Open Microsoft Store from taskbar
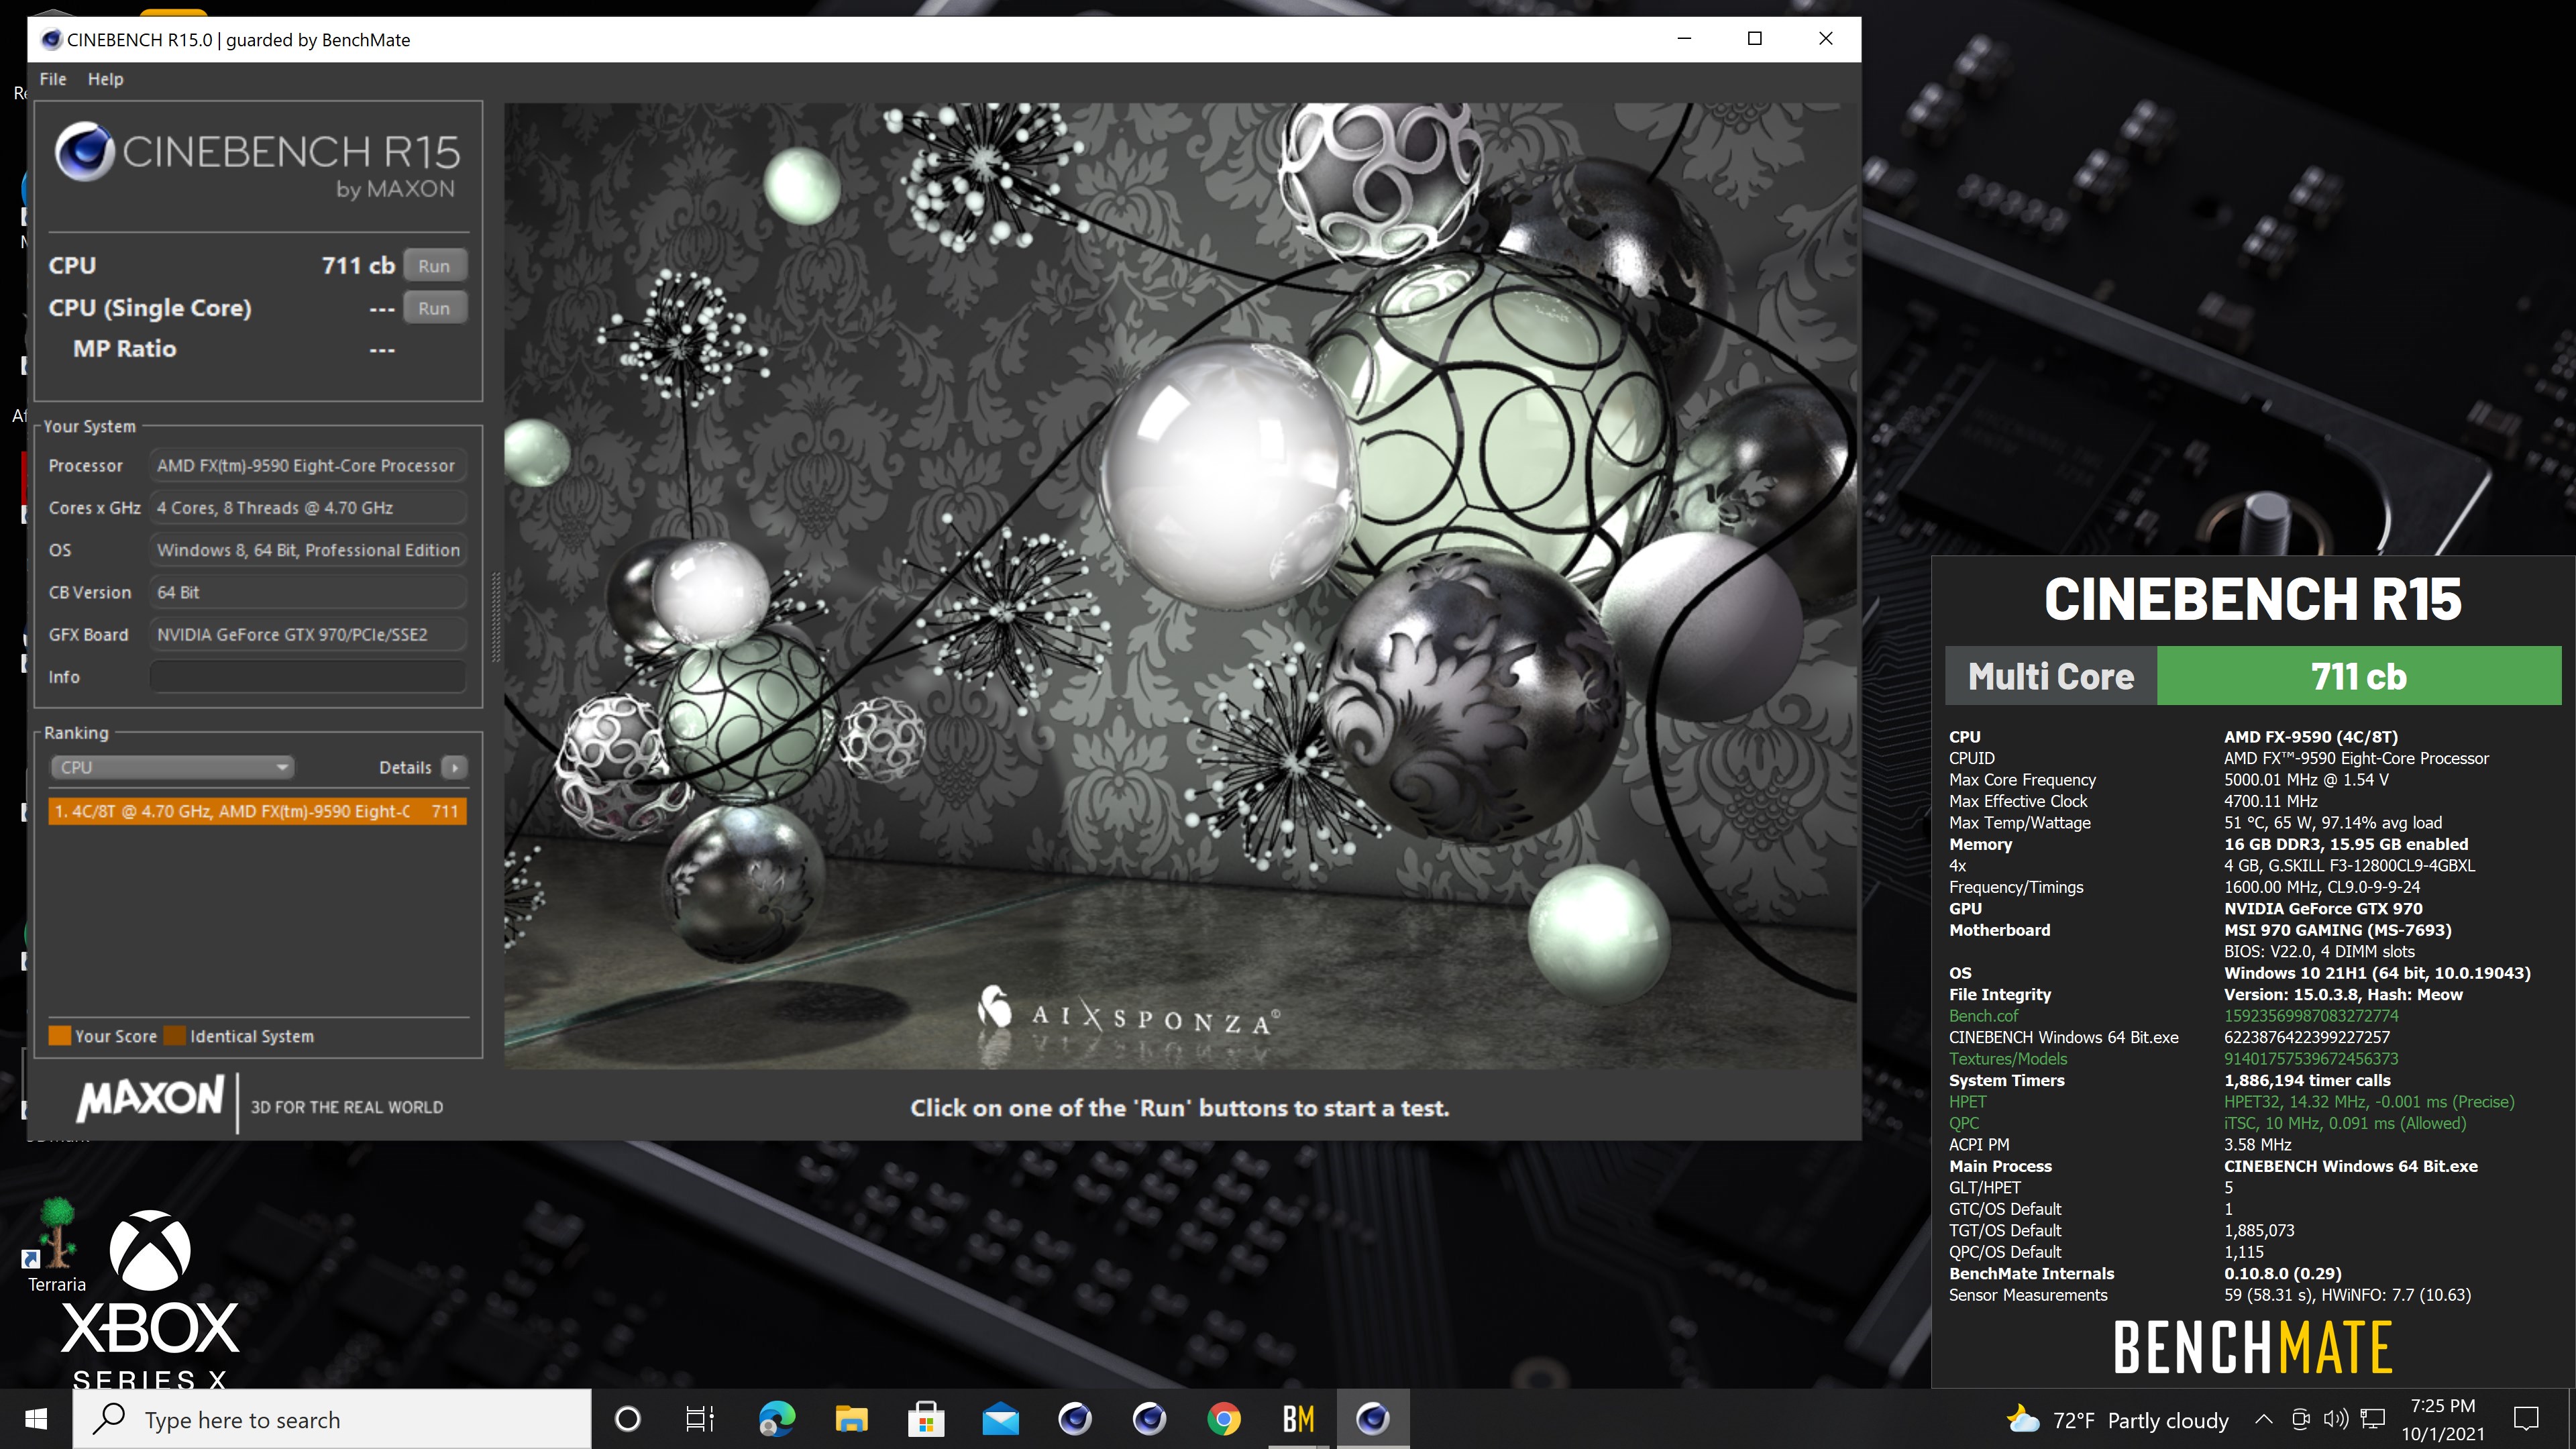This screenshot has width=2576, height=1449. click(x=926, y=1419)
